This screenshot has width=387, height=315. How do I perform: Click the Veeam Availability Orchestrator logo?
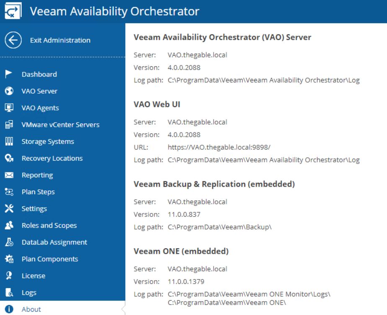[x=13, y=11]
